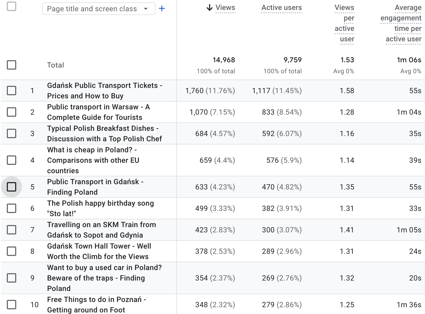Check the used car in Poland row

12,278
